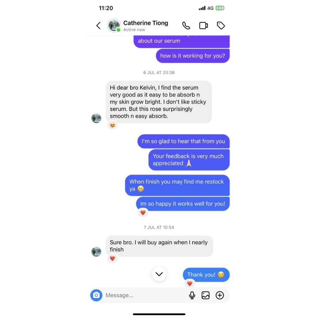Open the photo gallery picker icon

(x=206, y=295)
